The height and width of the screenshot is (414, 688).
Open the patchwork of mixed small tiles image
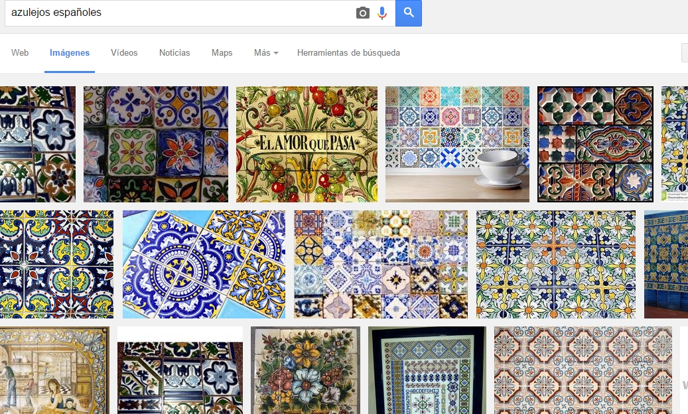pos(381,264)
